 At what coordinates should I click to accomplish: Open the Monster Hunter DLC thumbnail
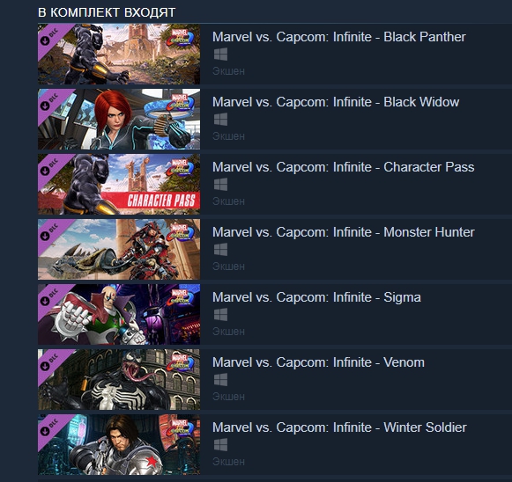[x=119, y=250]
